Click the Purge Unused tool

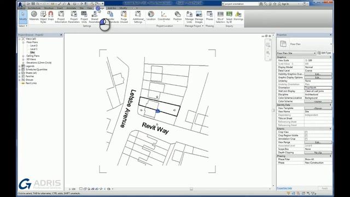coord(124,17)
